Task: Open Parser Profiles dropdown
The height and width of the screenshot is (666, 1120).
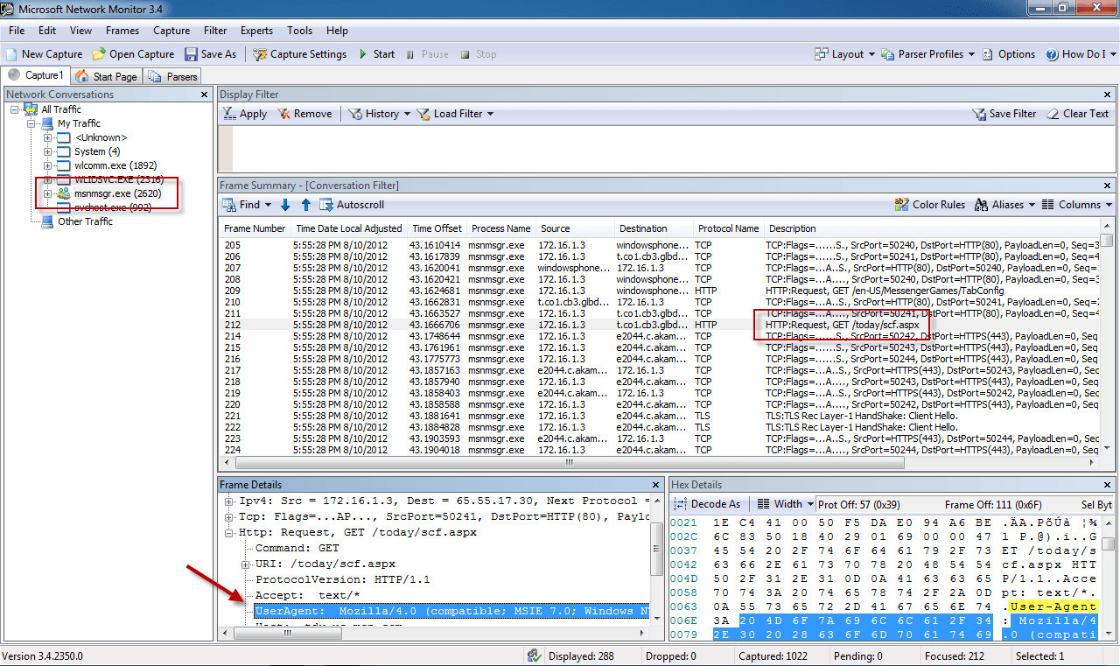Action: pos(928,54)
